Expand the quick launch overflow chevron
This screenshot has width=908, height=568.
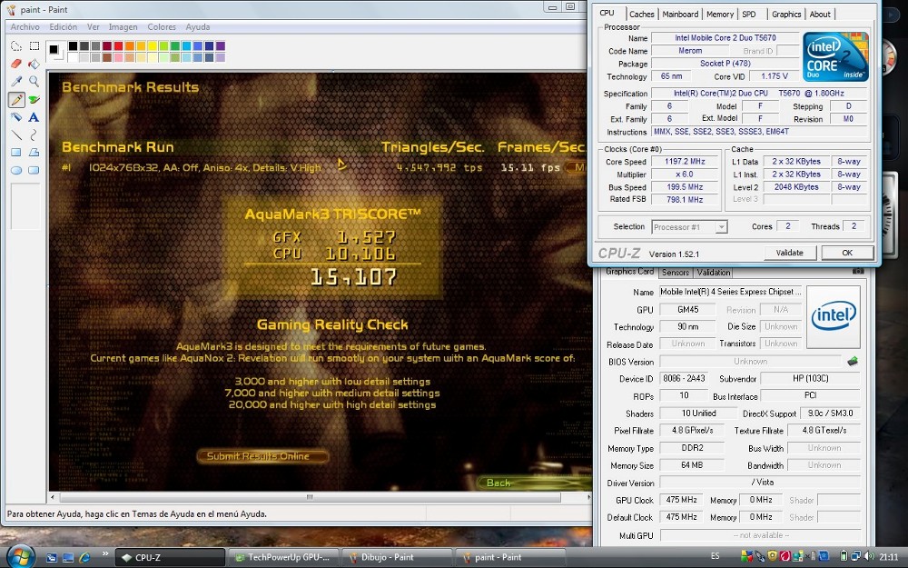click(x=104, y=554)
